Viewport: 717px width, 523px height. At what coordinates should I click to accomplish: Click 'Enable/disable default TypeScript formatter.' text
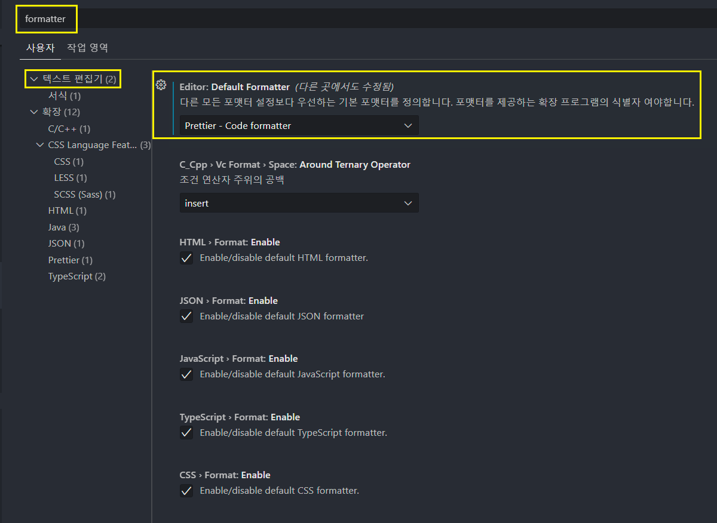(293, 433)
